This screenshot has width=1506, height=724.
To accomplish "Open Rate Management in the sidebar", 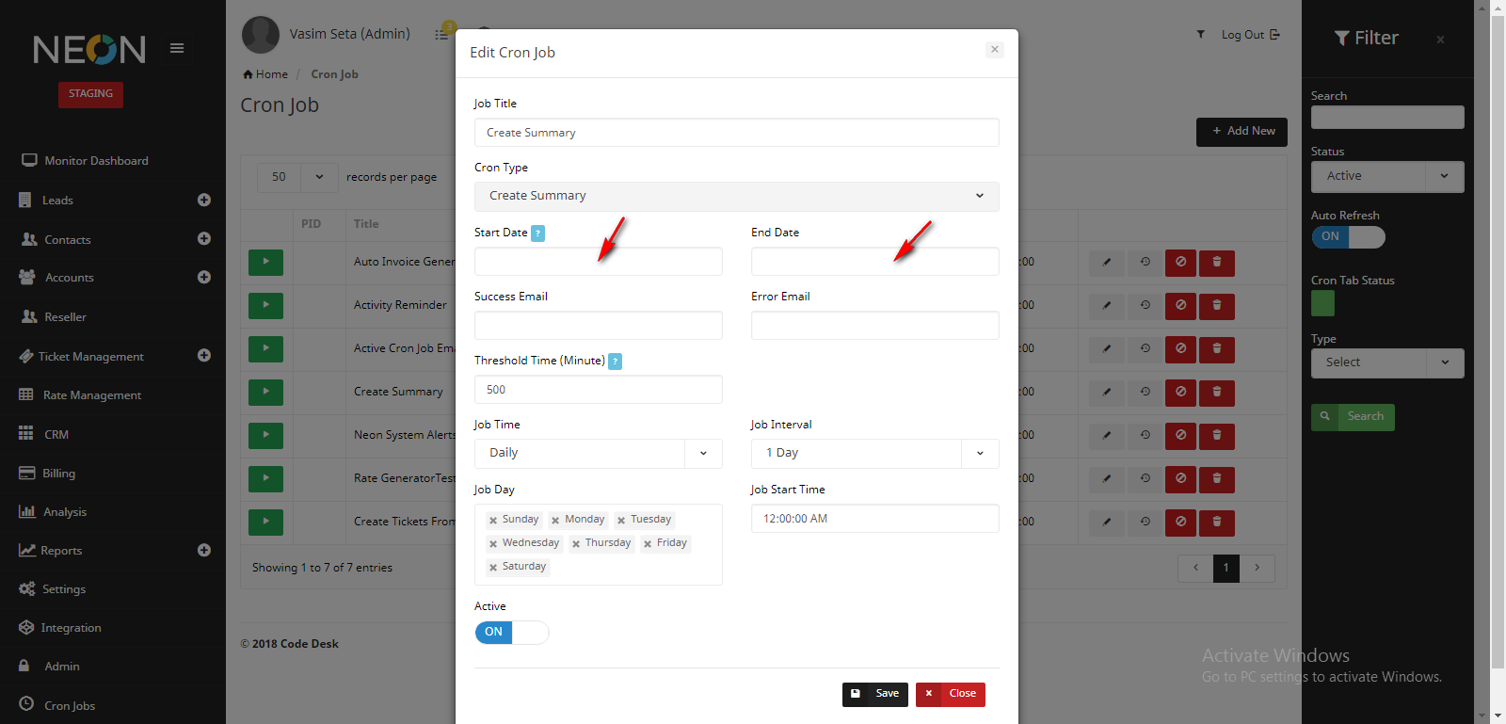I will point(91,395).
